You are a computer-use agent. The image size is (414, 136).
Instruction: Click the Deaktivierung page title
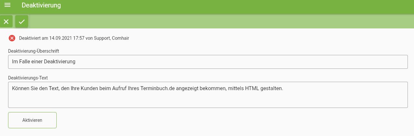(x=41, y=5)
